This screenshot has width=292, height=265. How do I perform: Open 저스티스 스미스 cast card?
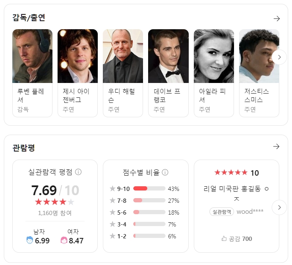(259, 72)
